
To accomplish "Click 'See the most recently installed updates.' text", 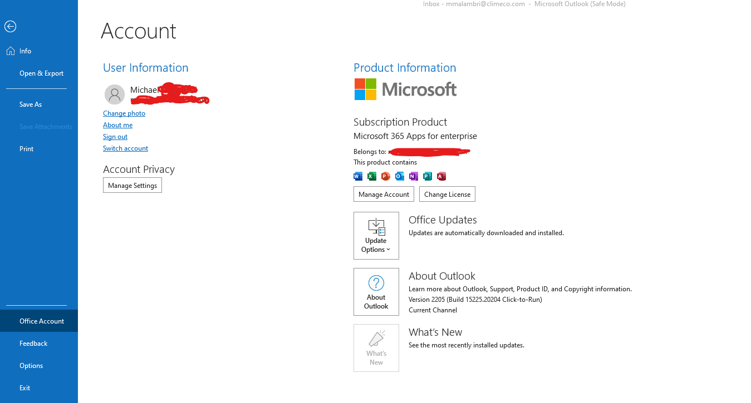I will pos(467,345).
